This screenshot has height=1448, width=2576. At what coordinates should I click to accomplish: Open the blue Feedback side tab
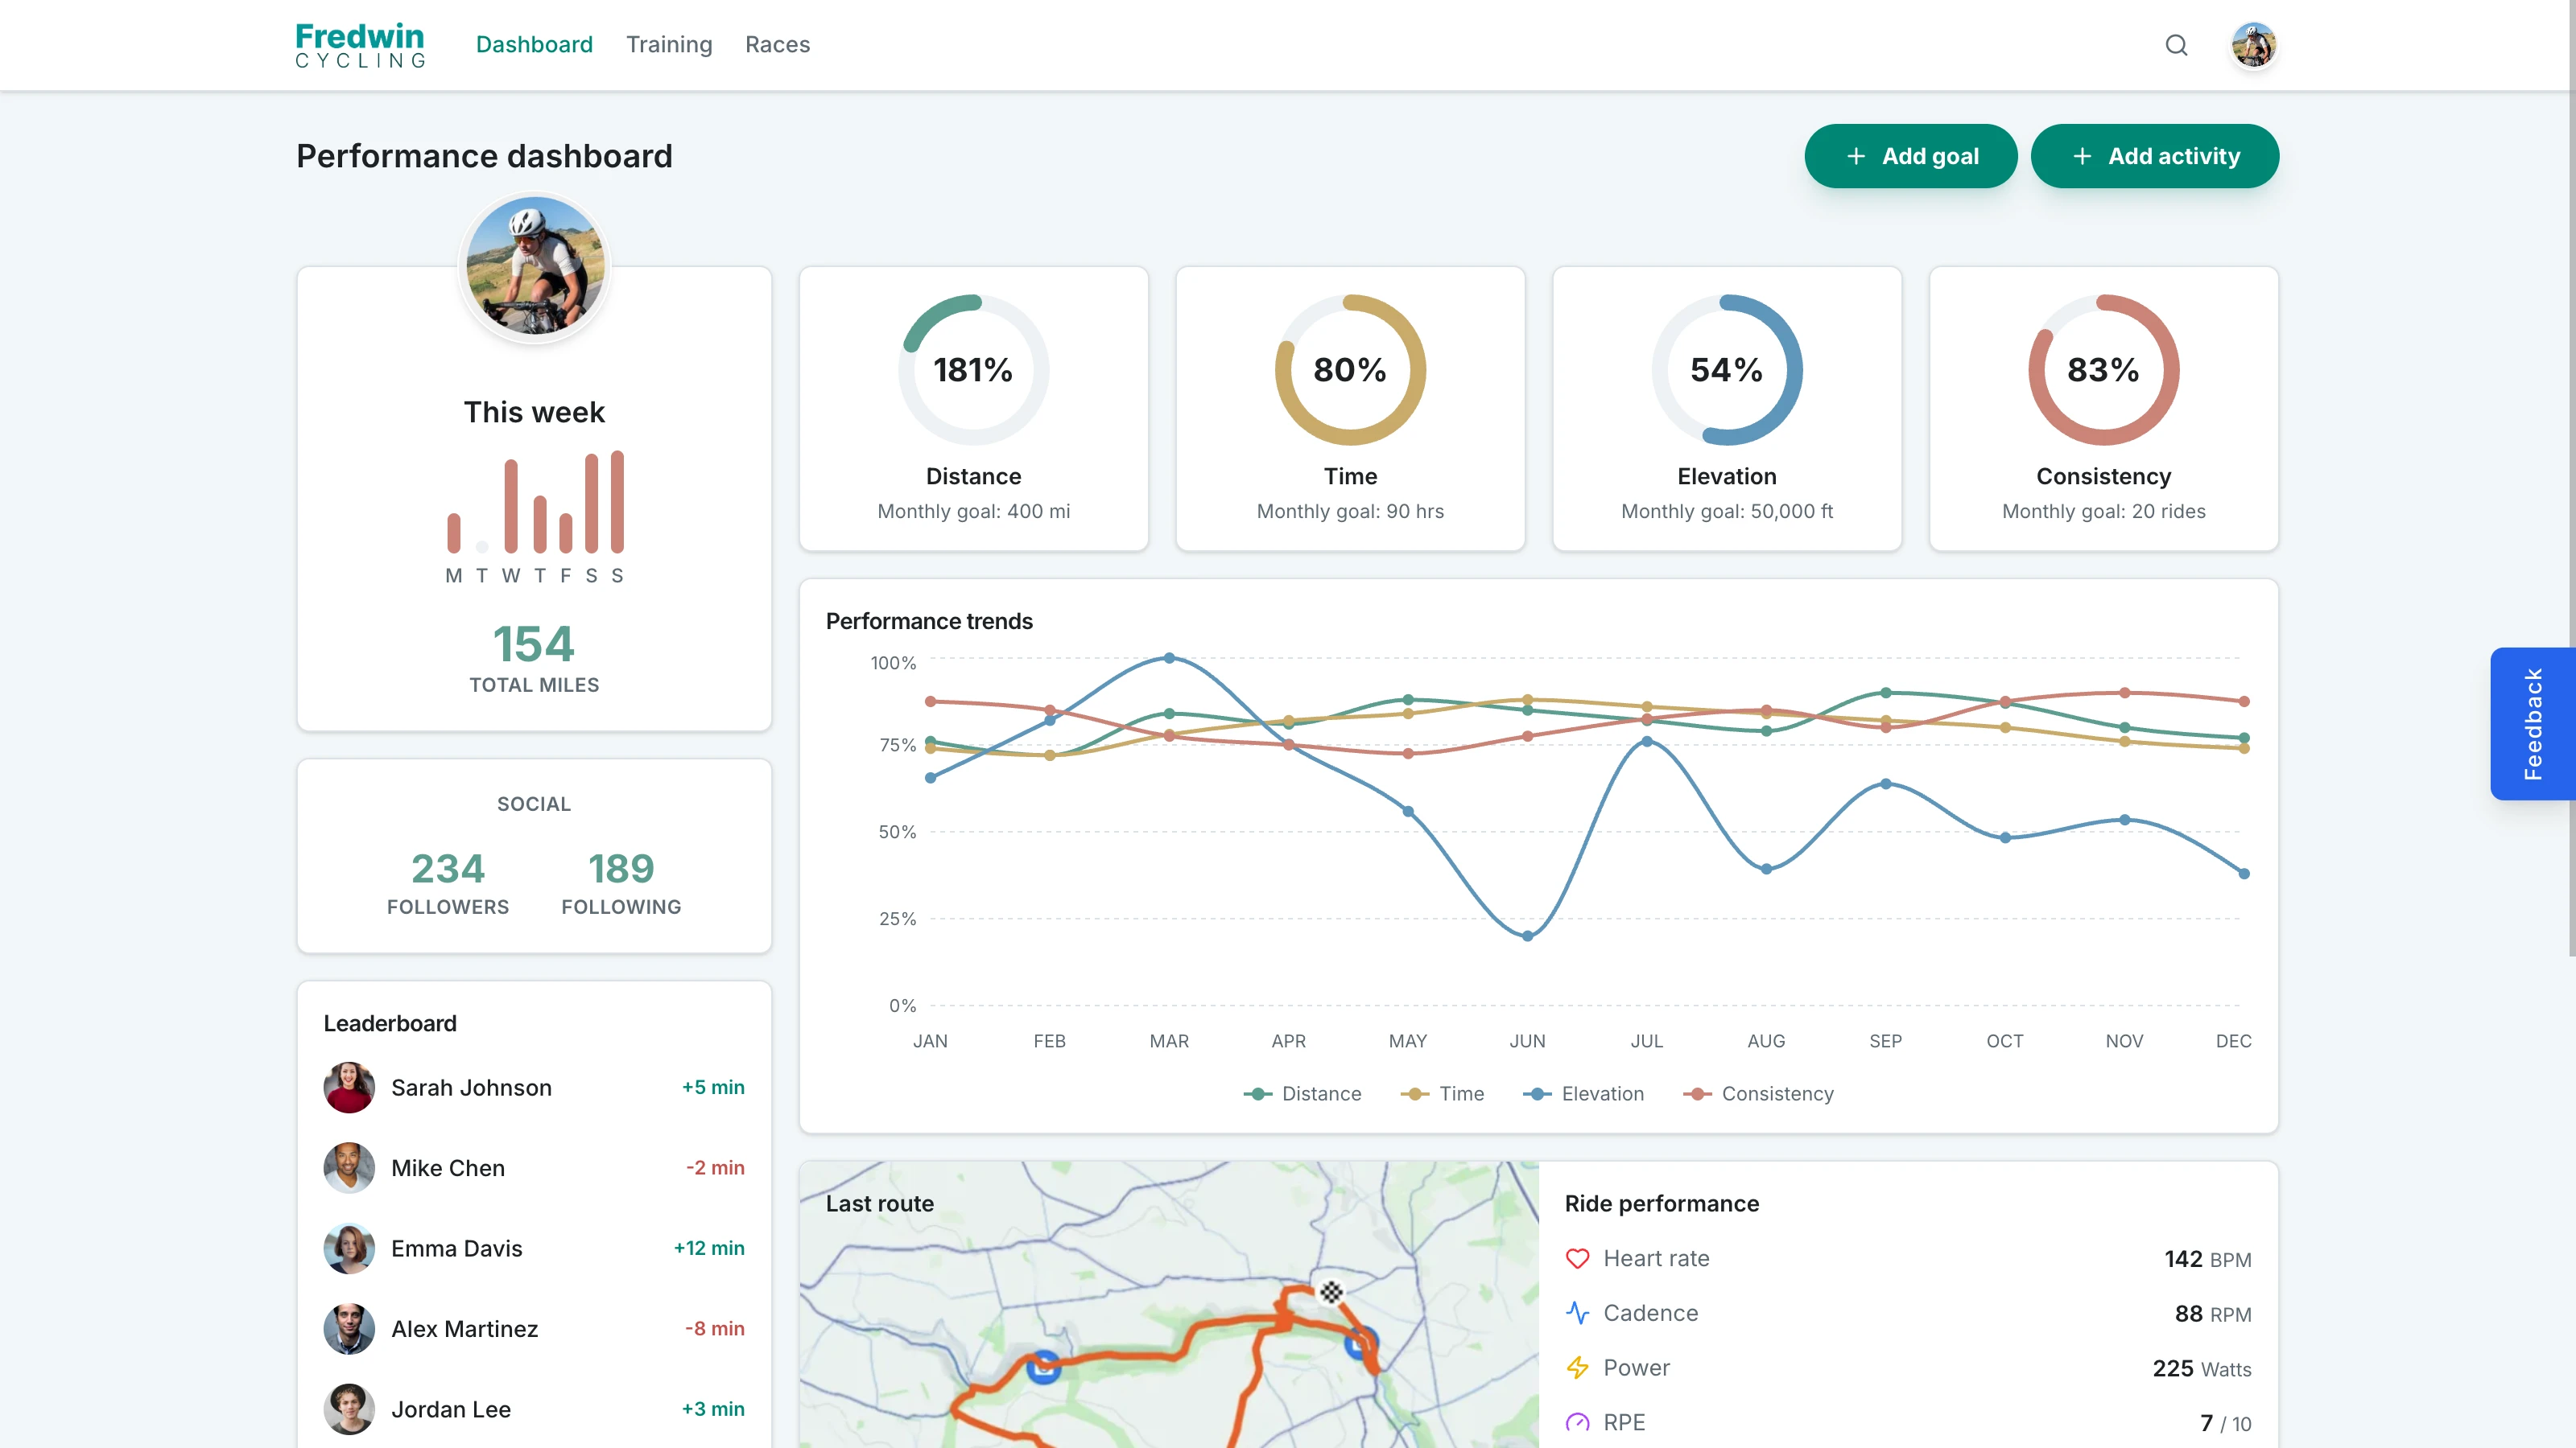pyautogui.click(x=2532, y=723)
